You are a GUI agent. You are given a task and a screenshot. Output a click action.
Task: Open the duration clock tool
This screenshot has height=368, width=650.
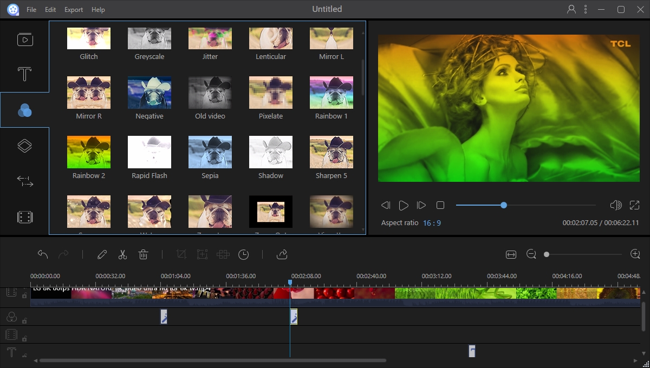pos(244,254)
